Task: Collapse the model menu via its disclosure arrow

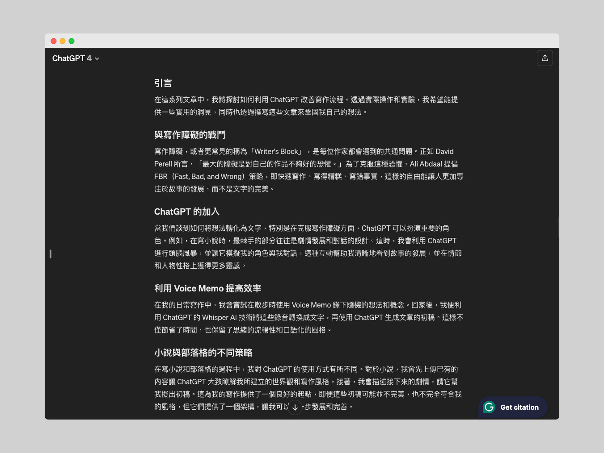Action: (x=97, y=58)
